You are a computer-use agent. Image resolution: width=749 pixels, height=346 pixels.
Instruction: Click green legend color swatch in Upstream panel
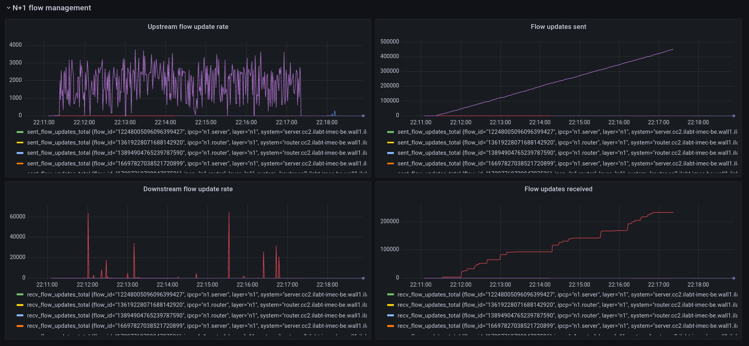(20, 132)
